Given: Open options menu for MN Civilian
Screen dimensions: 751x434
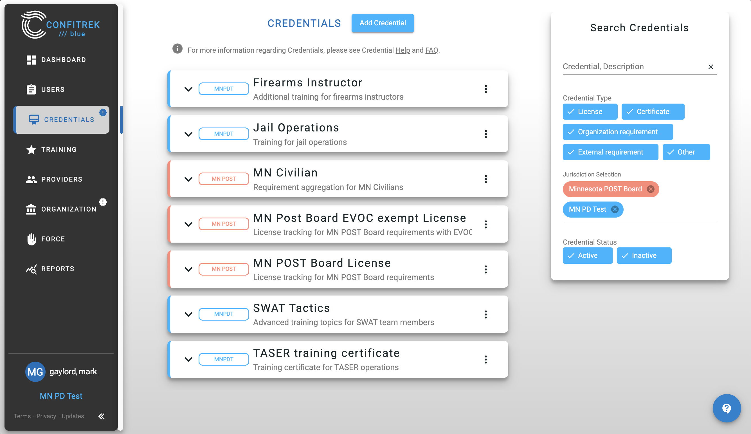Looking at the screenshot, I should (485, 179).
